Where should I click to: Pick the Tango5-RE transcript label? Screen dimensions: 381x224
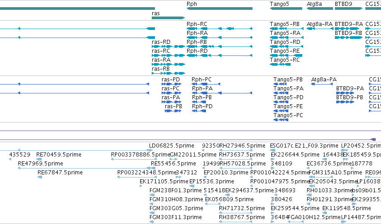pyautogui.click(x=285, y=51)
